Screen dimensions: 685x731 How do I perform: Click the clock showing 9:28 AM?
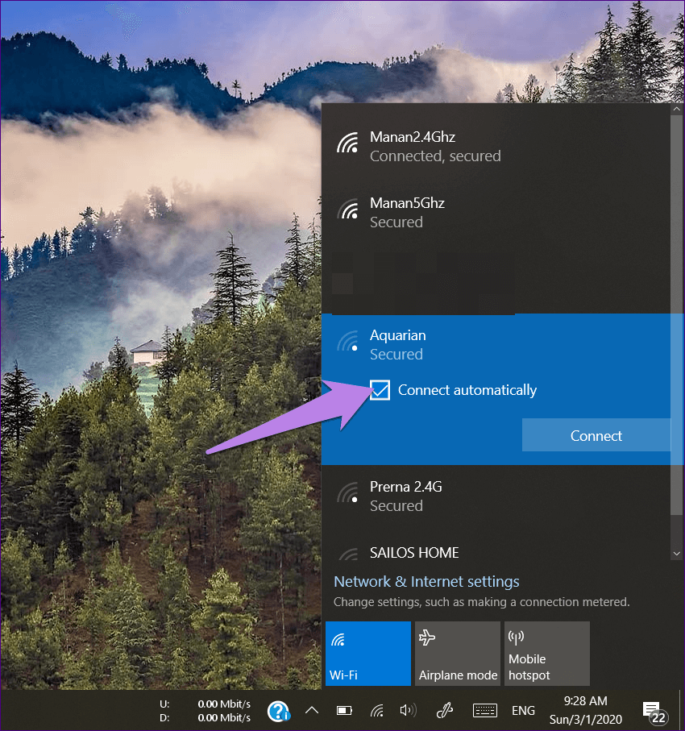(586, 710)
